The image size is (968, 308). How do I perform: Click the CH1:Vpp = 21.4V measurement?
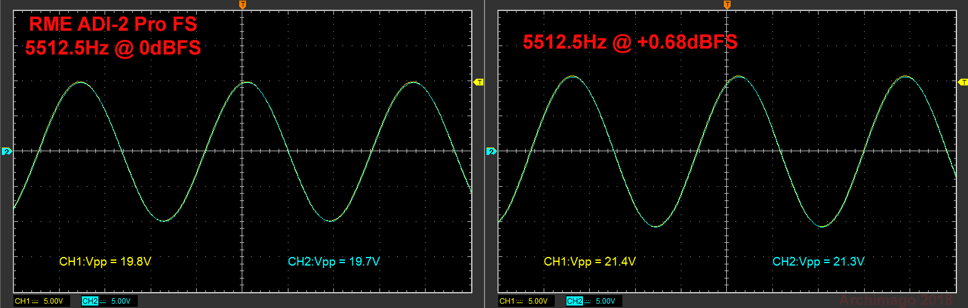(x=590, y=262)
